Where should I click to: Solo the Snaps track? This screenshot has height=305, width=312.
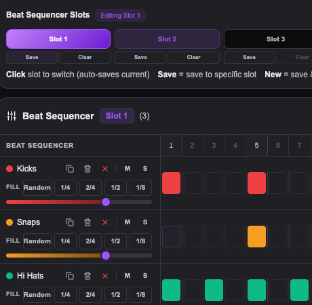(145, 222)
